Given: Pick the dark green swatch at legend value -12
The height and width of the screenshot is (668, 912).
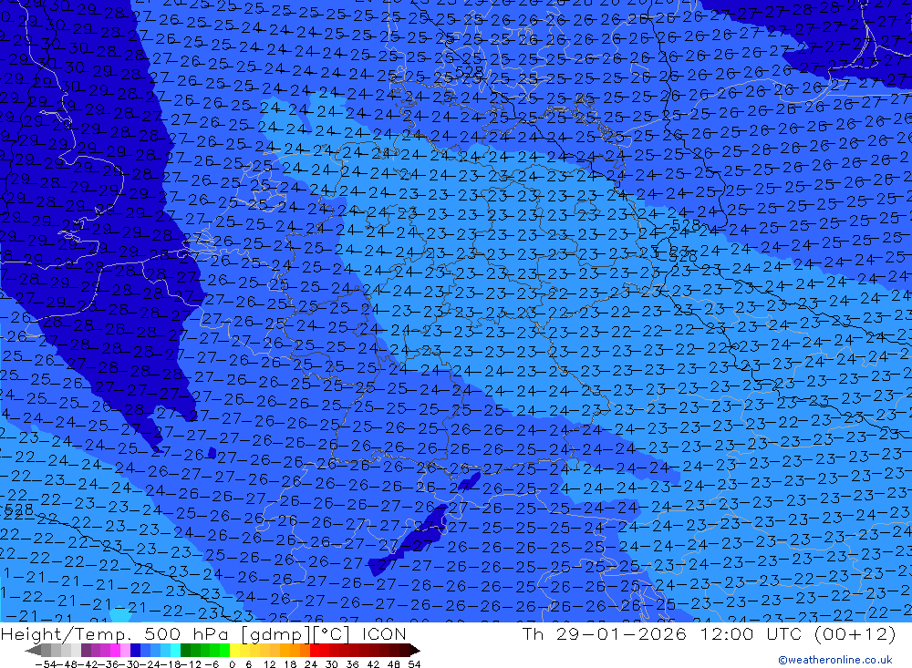Looking at the screenshot, I should pos(185,651).
